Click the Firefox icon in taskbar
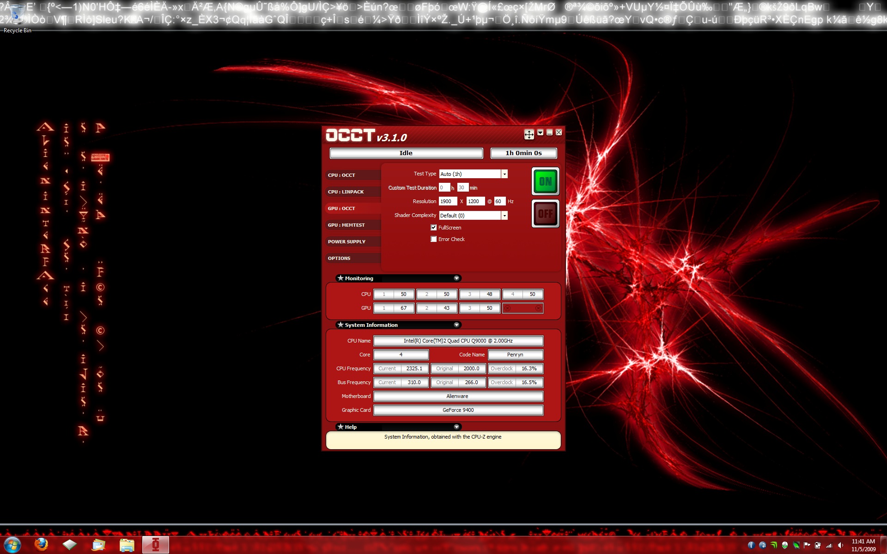This screenshot has width=887, height=554. (x=41, y=545)
